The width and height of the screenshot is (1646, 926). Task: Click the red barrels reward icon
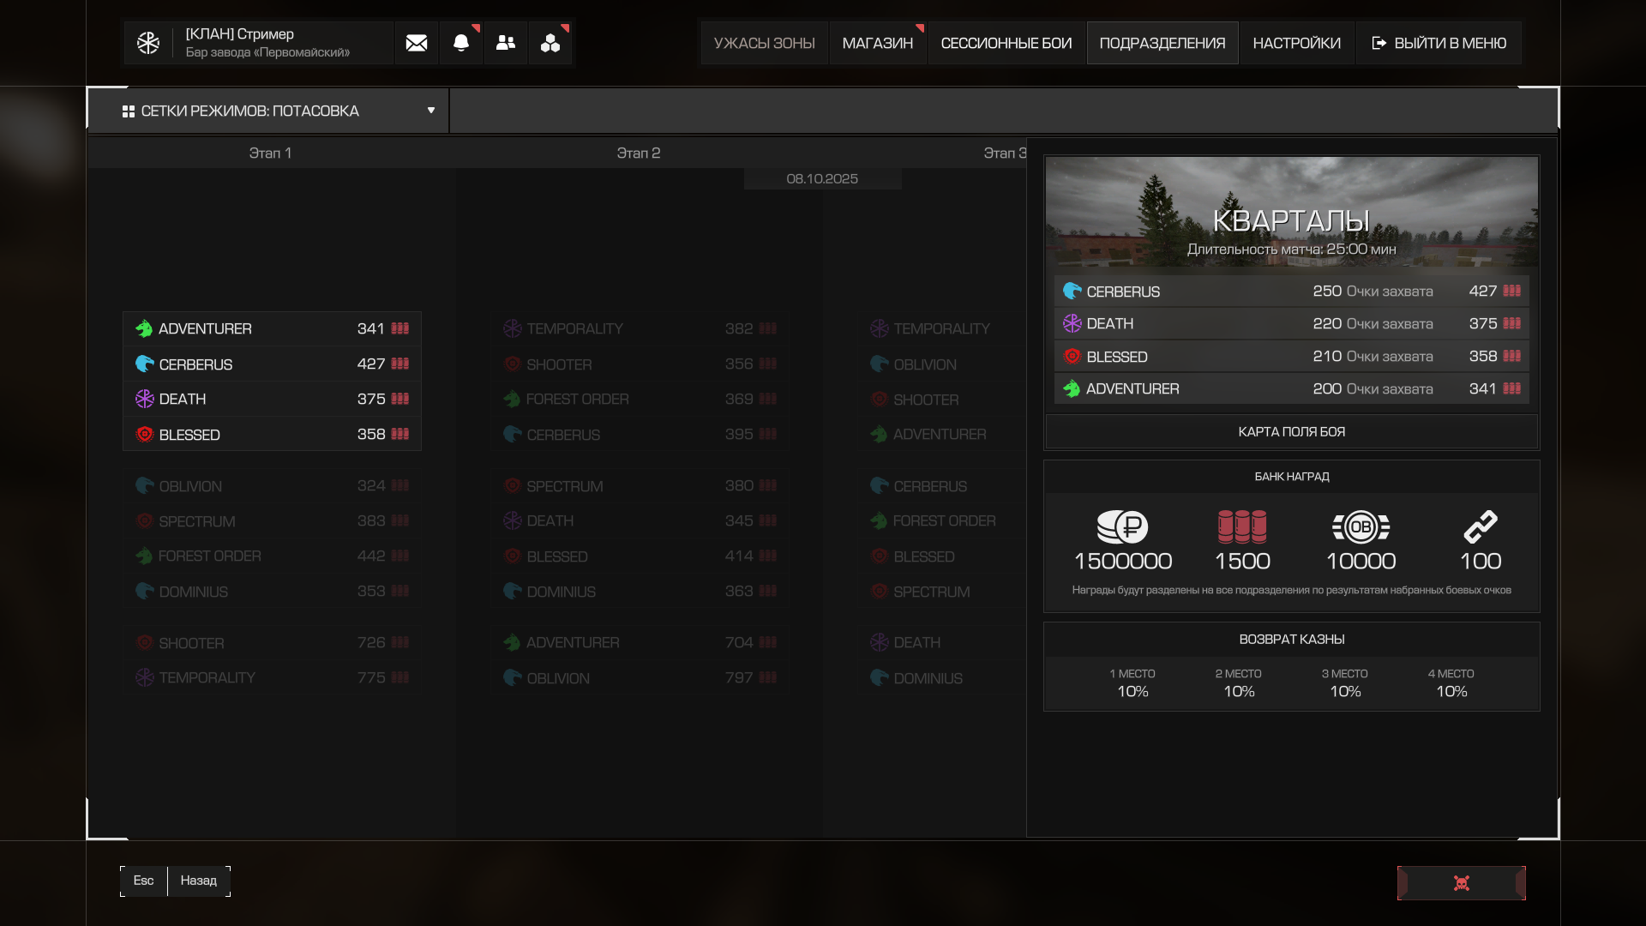(1242, 527)
